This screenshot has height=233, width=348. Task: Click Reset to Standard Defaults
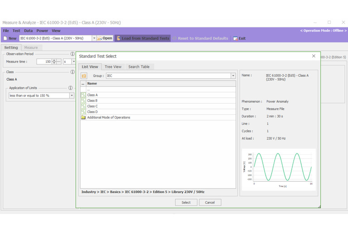(200, 38)
